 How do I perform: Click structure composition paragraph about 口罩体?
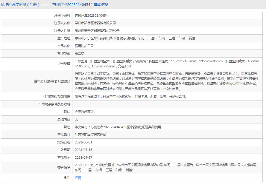tap(167, 81)
